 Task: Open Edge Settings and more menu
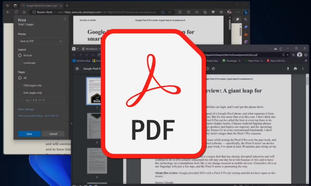(x=238, y=12)
